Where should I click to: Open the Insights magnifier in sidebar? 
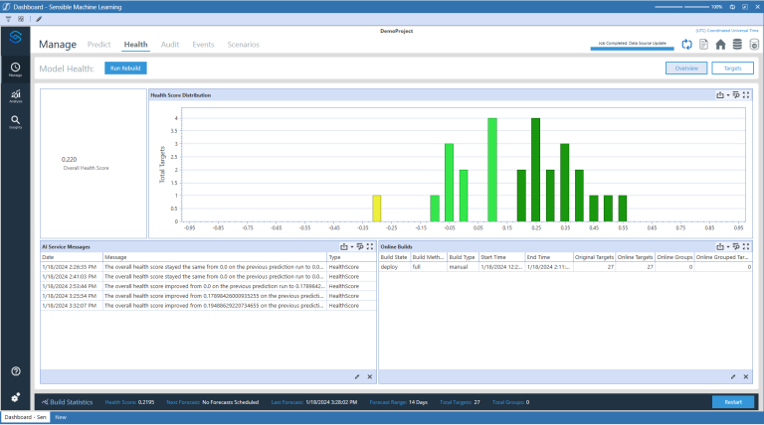click(15, 122)
